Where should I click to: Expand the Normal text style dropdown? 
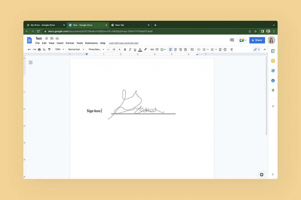click(x=76, y=49)
